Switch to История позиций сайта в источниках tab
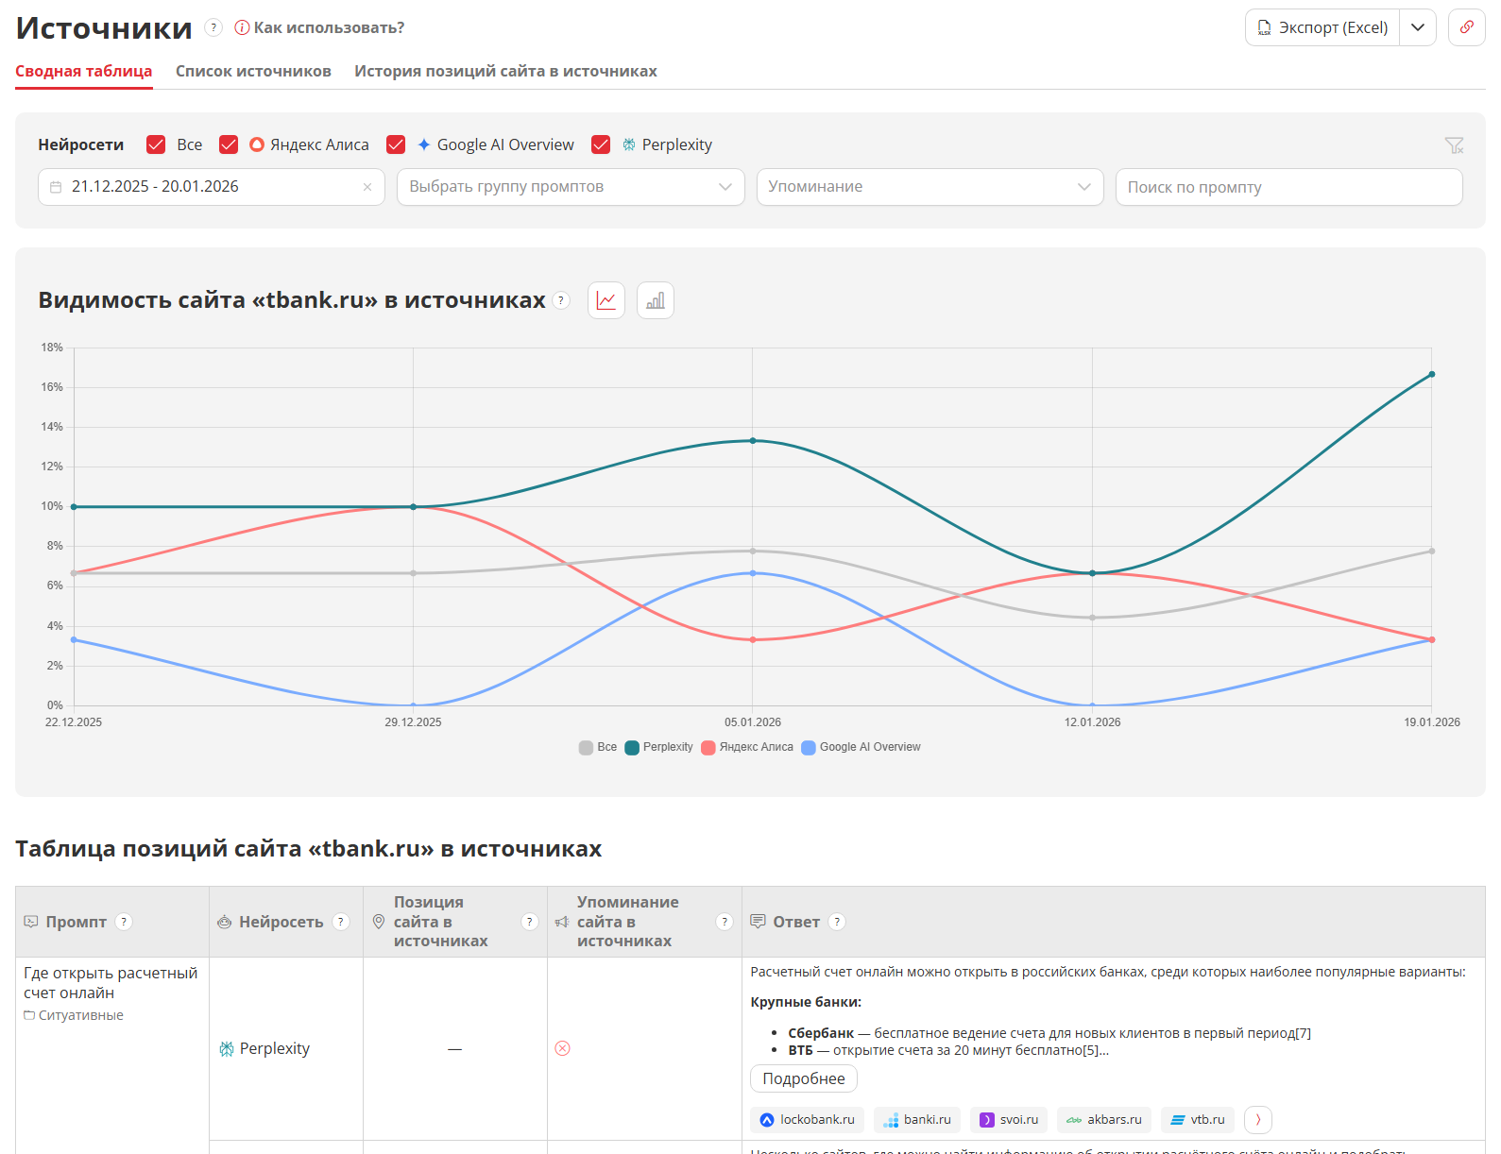The image size is (1501, 1154). [x=505, y=71]
